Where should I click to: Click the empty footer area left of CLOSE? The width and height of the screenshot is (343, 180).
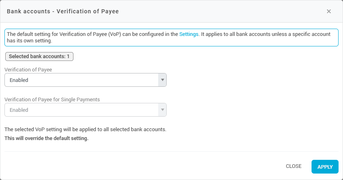tap(141, 166)
